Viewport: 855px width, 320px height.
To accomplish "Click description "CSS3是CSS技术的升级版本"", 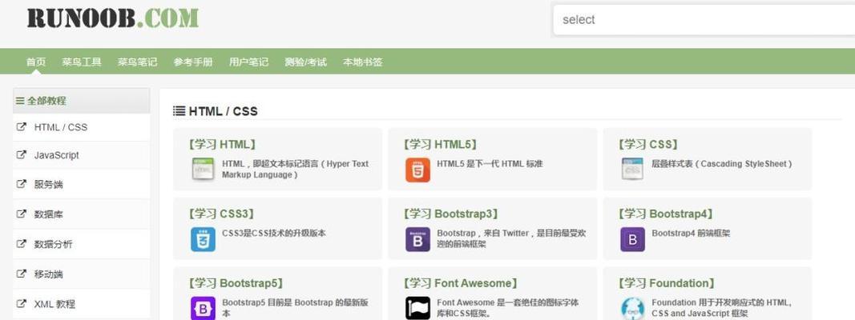I will coord(274,234).
